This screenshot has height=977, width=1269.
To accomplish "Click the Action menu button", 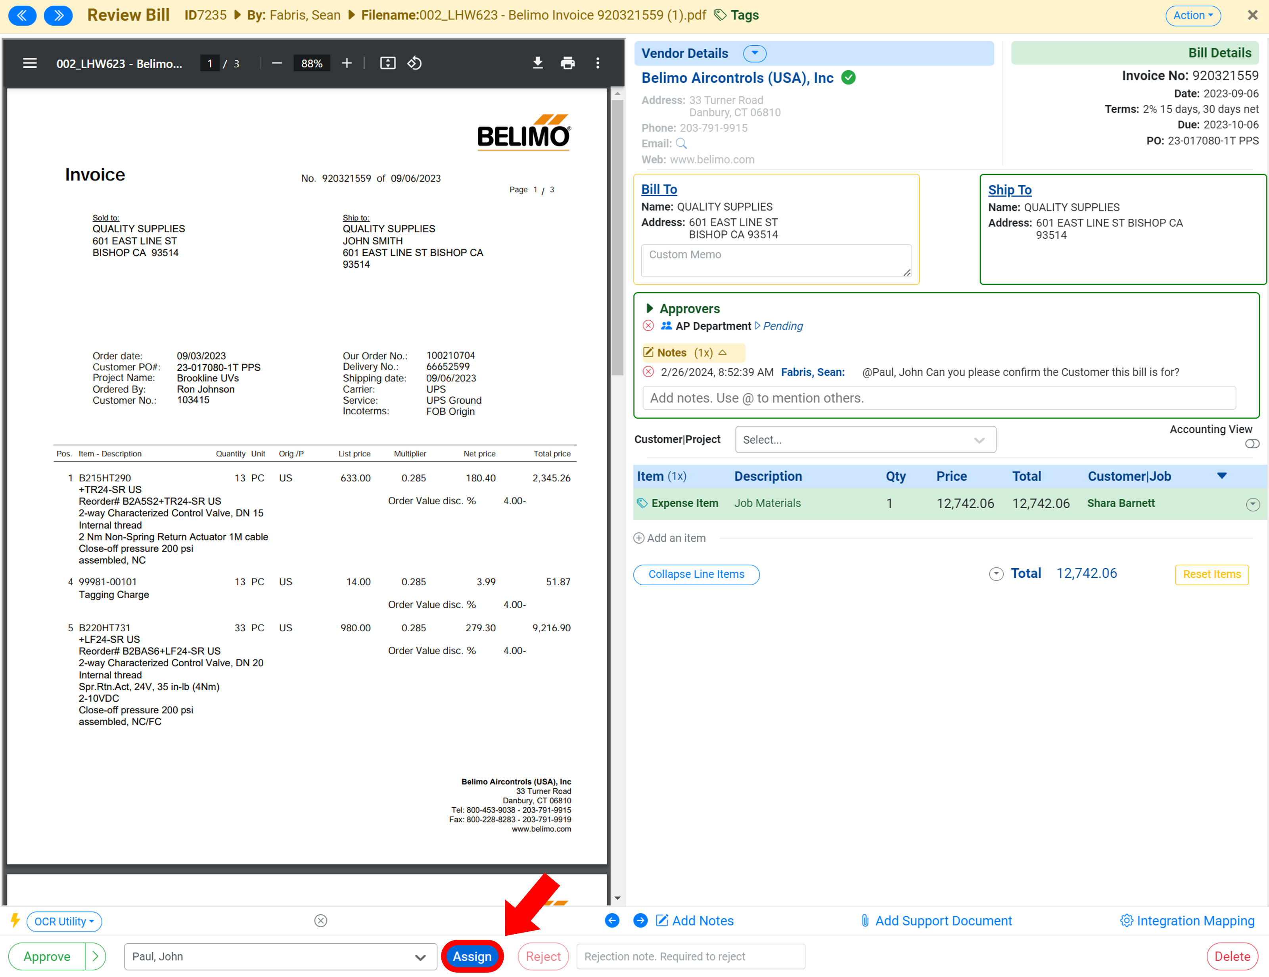I will point(1194,14).
